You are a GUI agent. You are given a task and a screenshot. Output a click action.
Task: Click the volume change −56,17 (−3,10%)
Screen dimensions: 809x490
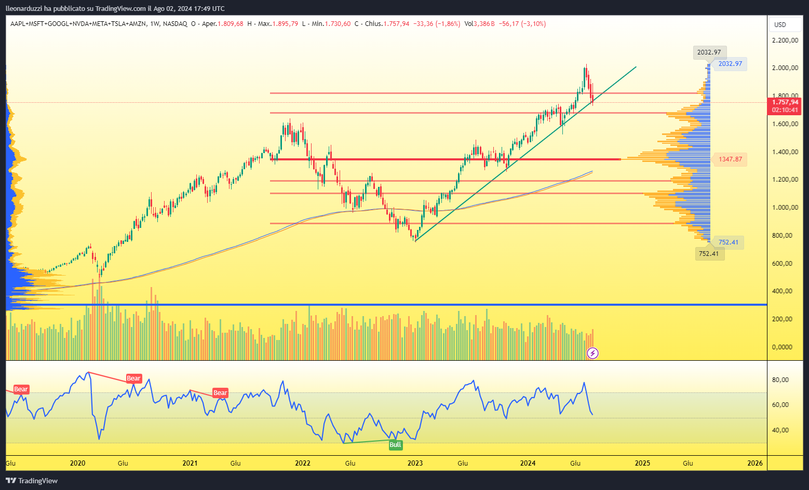522,24
